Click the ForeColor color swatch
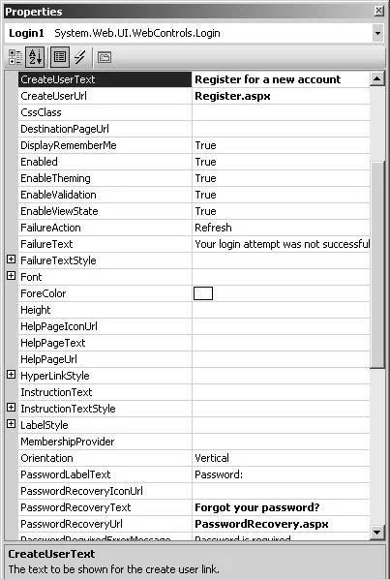This screenshot has width=390, height=580. pos(203,293)
